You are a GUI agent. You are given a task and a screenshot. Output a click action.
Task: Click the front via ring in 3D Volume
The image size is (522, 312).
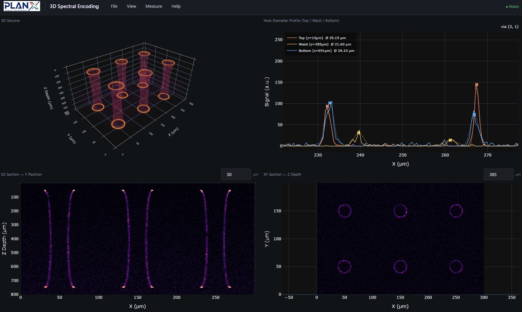(118, 124)
